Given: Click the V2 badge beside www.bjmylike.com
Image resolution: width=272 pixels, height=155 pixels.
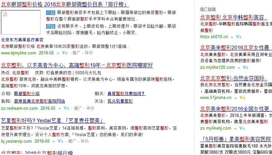Looking at the screenshot, I should pos(64,53).
